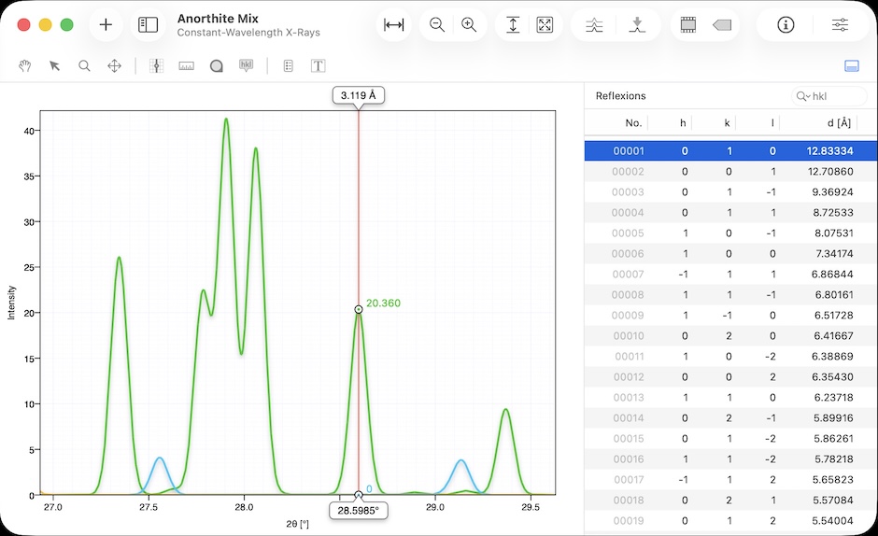Sort reflexions by No. column header
This screenshot has width=878, height=536.
point(633,123)
